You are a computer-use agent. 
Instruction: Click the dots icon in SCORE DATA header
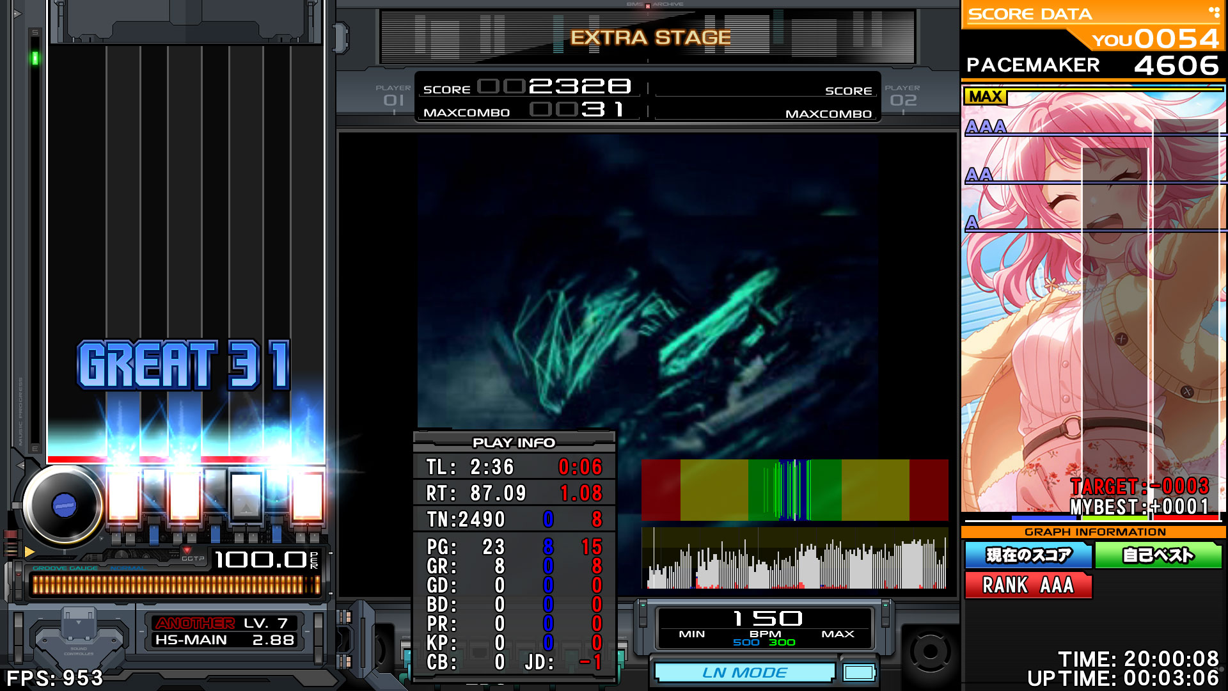tap(1213, 12)
